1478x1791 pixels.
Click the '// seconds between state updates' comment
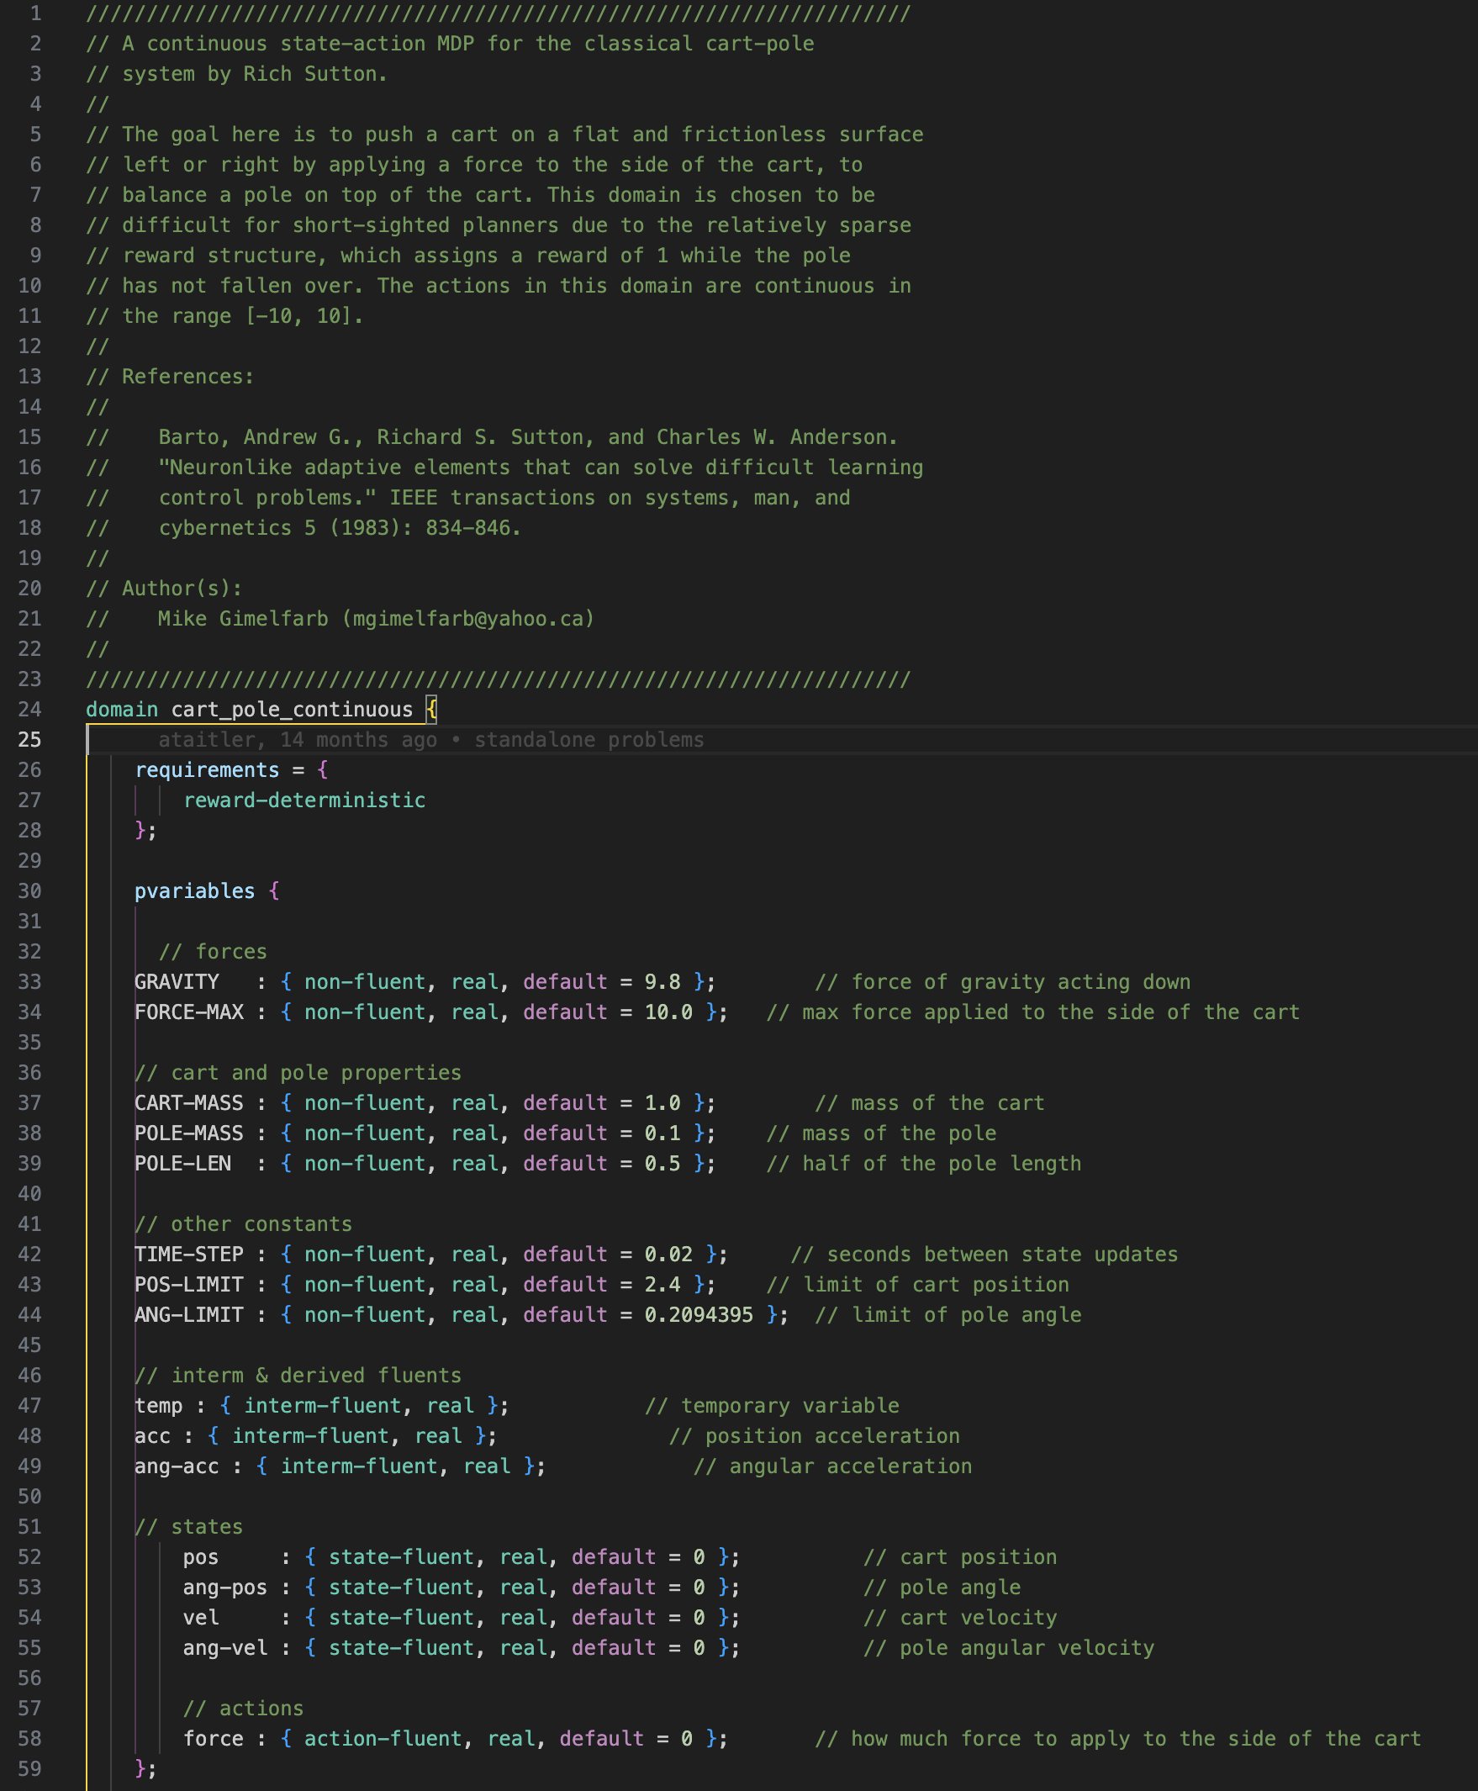(985, 1255)
